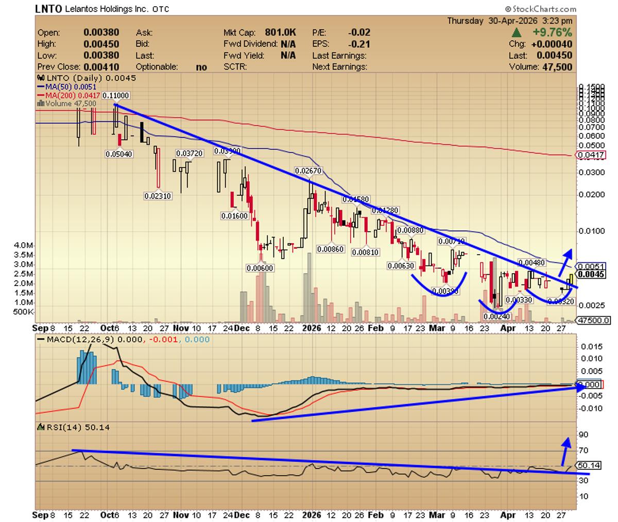The image size is (618, 522).
Task: Click the 0.00880 price label
Action: pos(410,230)
